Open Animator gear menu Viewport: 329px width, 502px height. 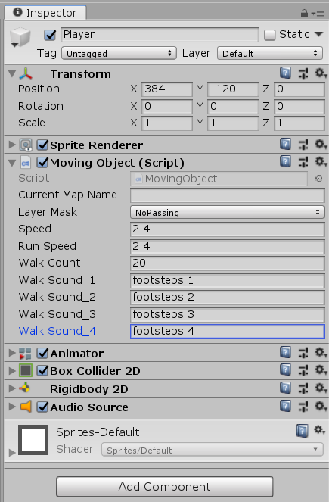click(x=320, y=353)
